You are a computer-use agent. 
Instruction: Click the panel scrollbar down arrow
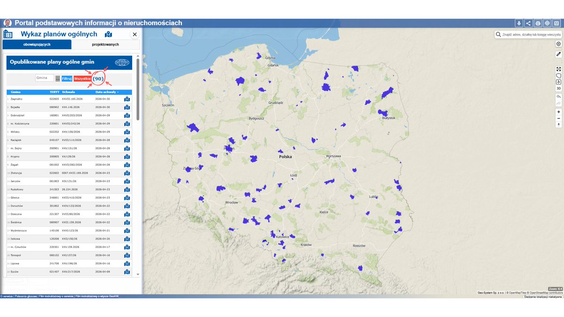pos(138,274)
